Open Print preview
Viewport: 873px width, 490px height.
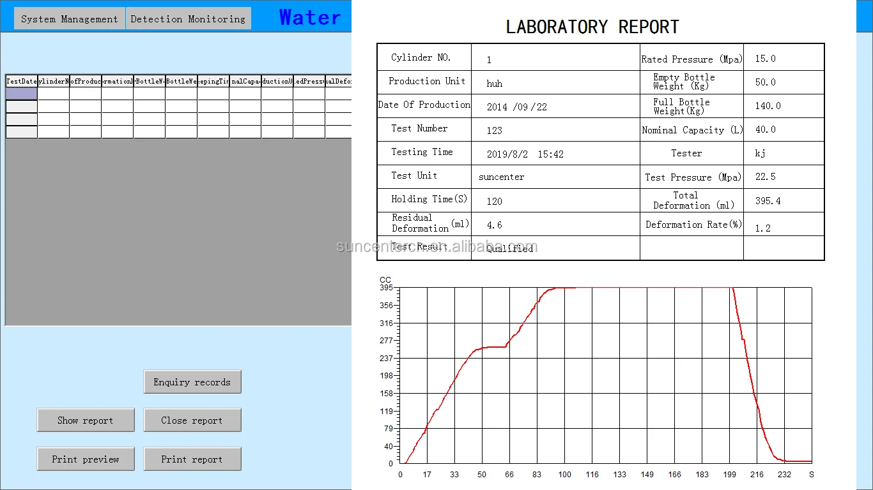click(86, 459)
